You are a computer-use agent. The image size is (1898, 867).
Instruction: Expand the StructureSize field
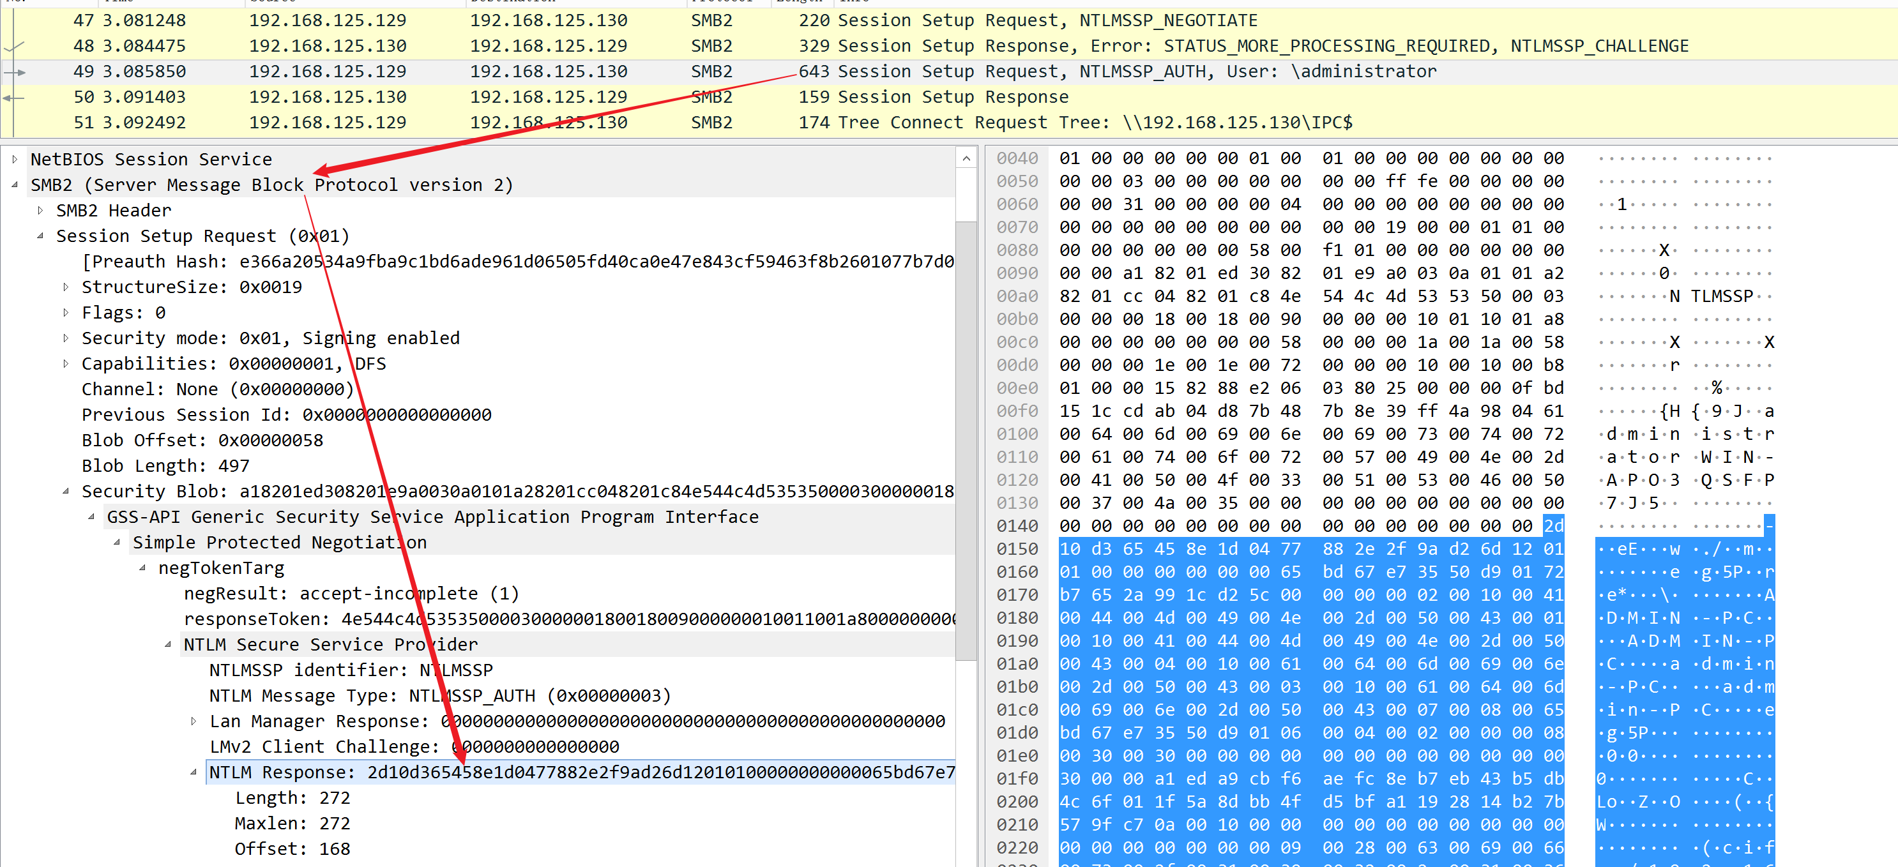[66, 287]
